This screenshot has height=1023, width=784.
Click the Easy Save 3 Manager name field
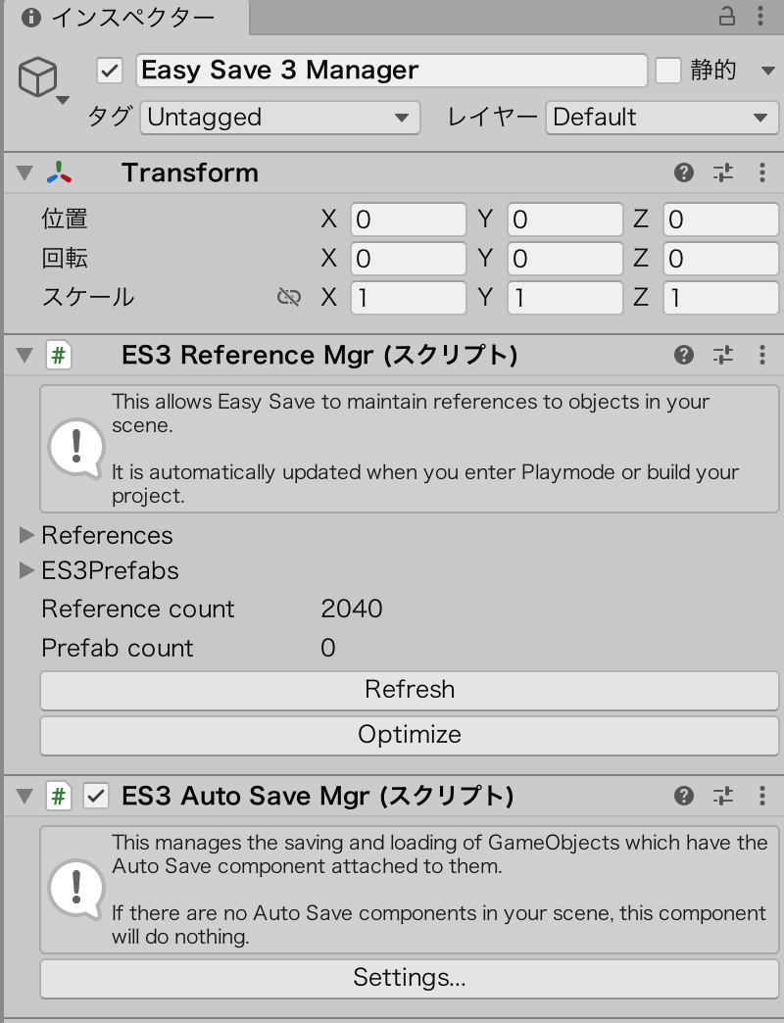pyautogui.click(x=390, y=71)
